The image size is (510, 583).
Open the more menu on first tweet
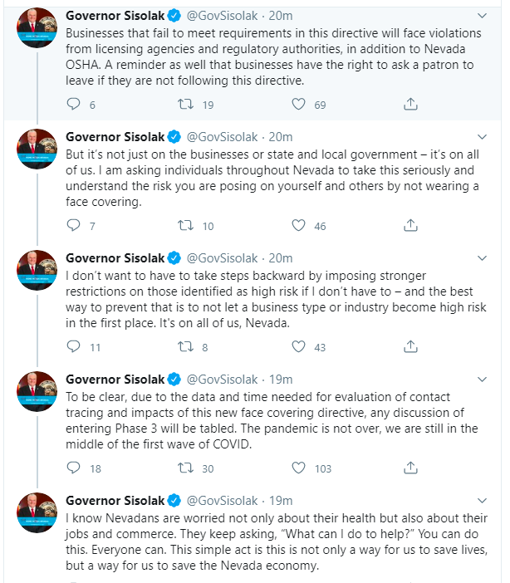(483, 16)
